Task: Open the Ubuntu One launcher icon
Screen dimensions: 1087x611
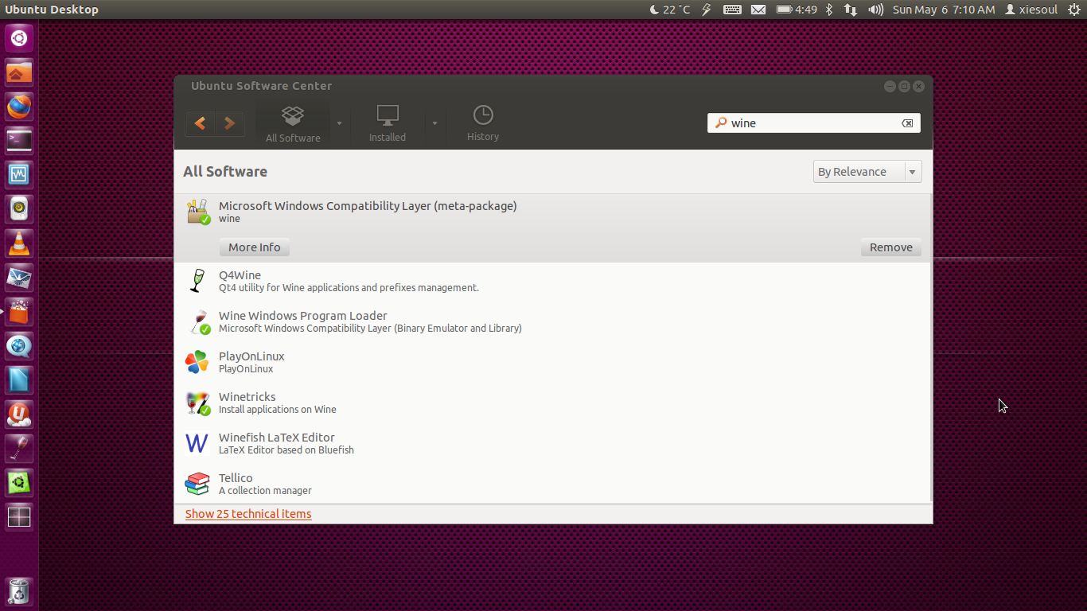Action: [x=19, y=414]
